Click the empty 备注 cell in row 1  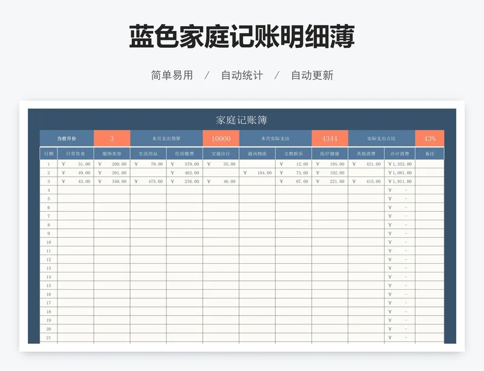click(x=430, y=164)
